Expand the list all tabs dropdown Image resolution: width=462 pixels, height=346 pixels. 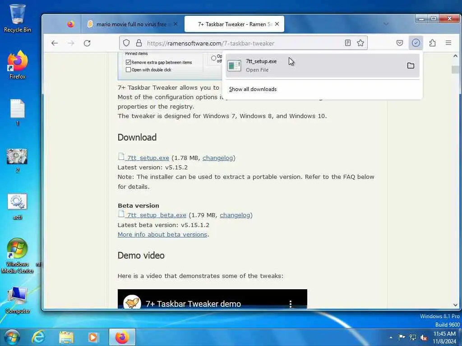[386, 24]
